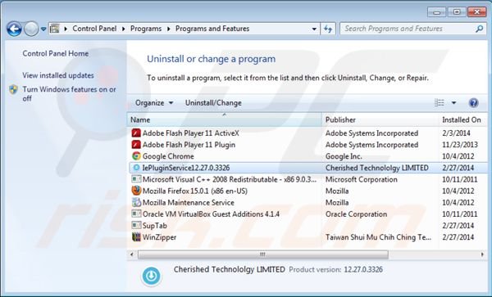Expand arrow after Programs breadcrumb
The width and height of the screenshot is (492, 297).
click(x=168, y=29)
